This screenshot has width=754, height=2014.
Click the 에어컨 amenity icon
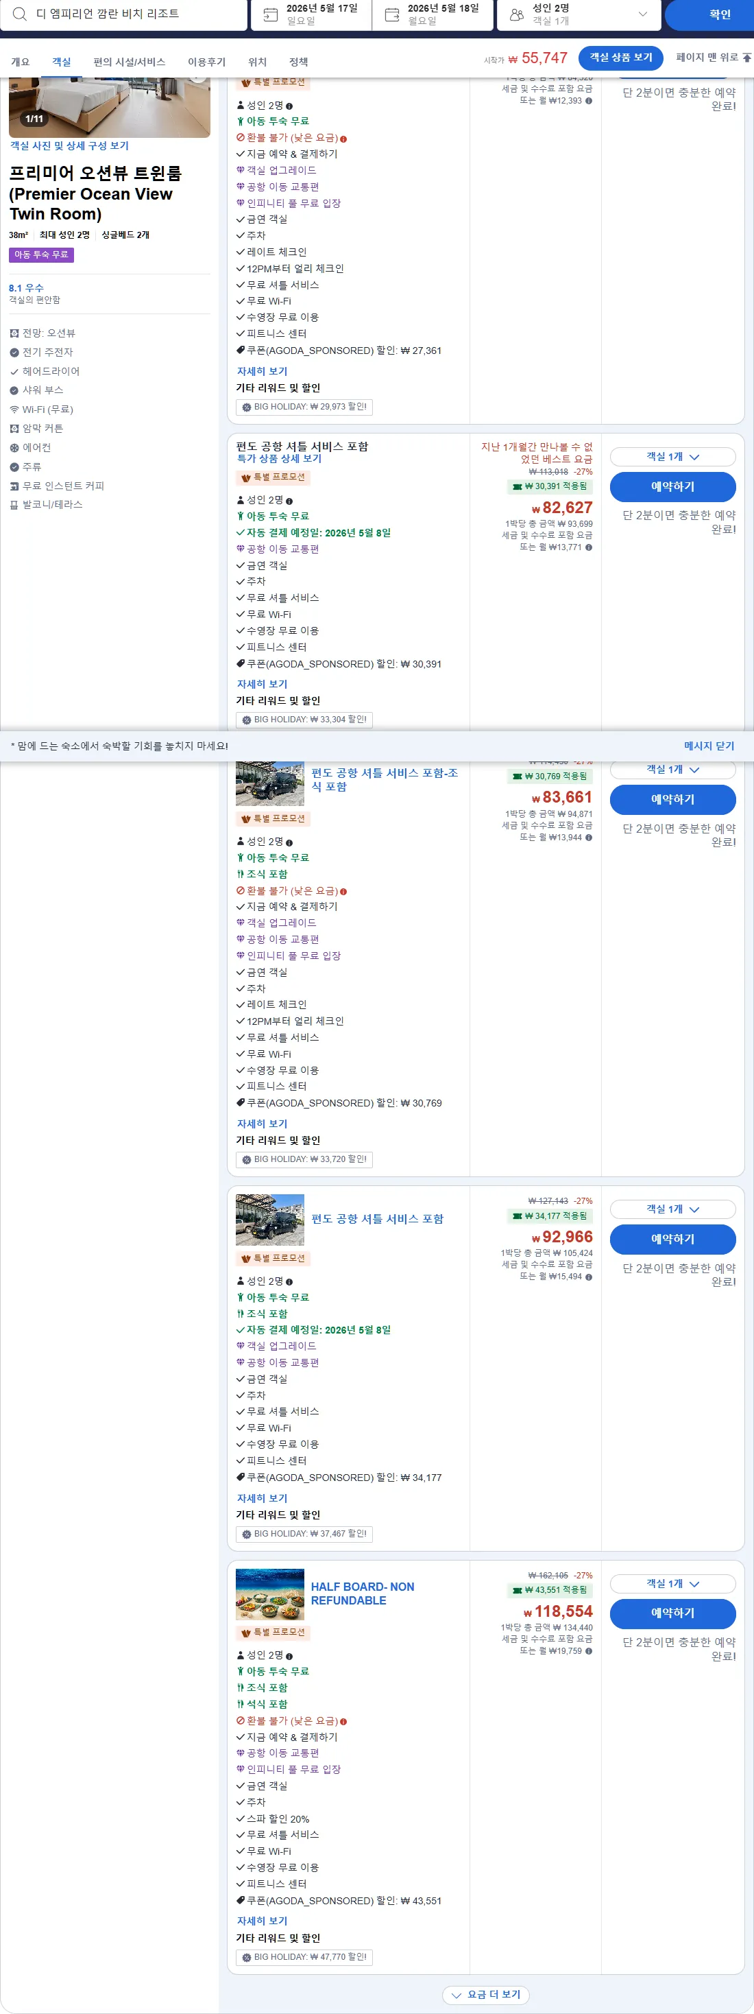coord(14,447)
